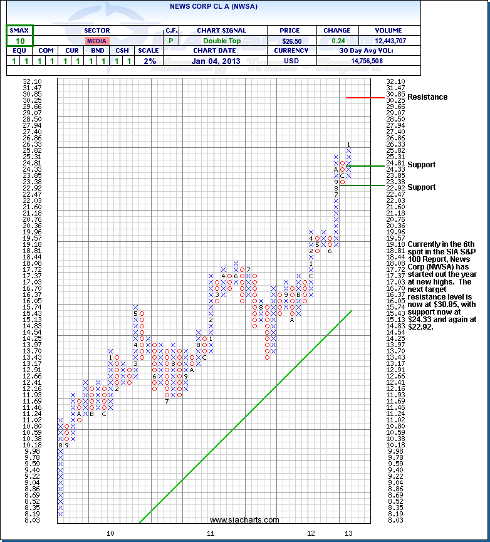Viewport: 490px width, 542px height.
Task: Click the red MEDIA sector cell
Action: point(97,41)
